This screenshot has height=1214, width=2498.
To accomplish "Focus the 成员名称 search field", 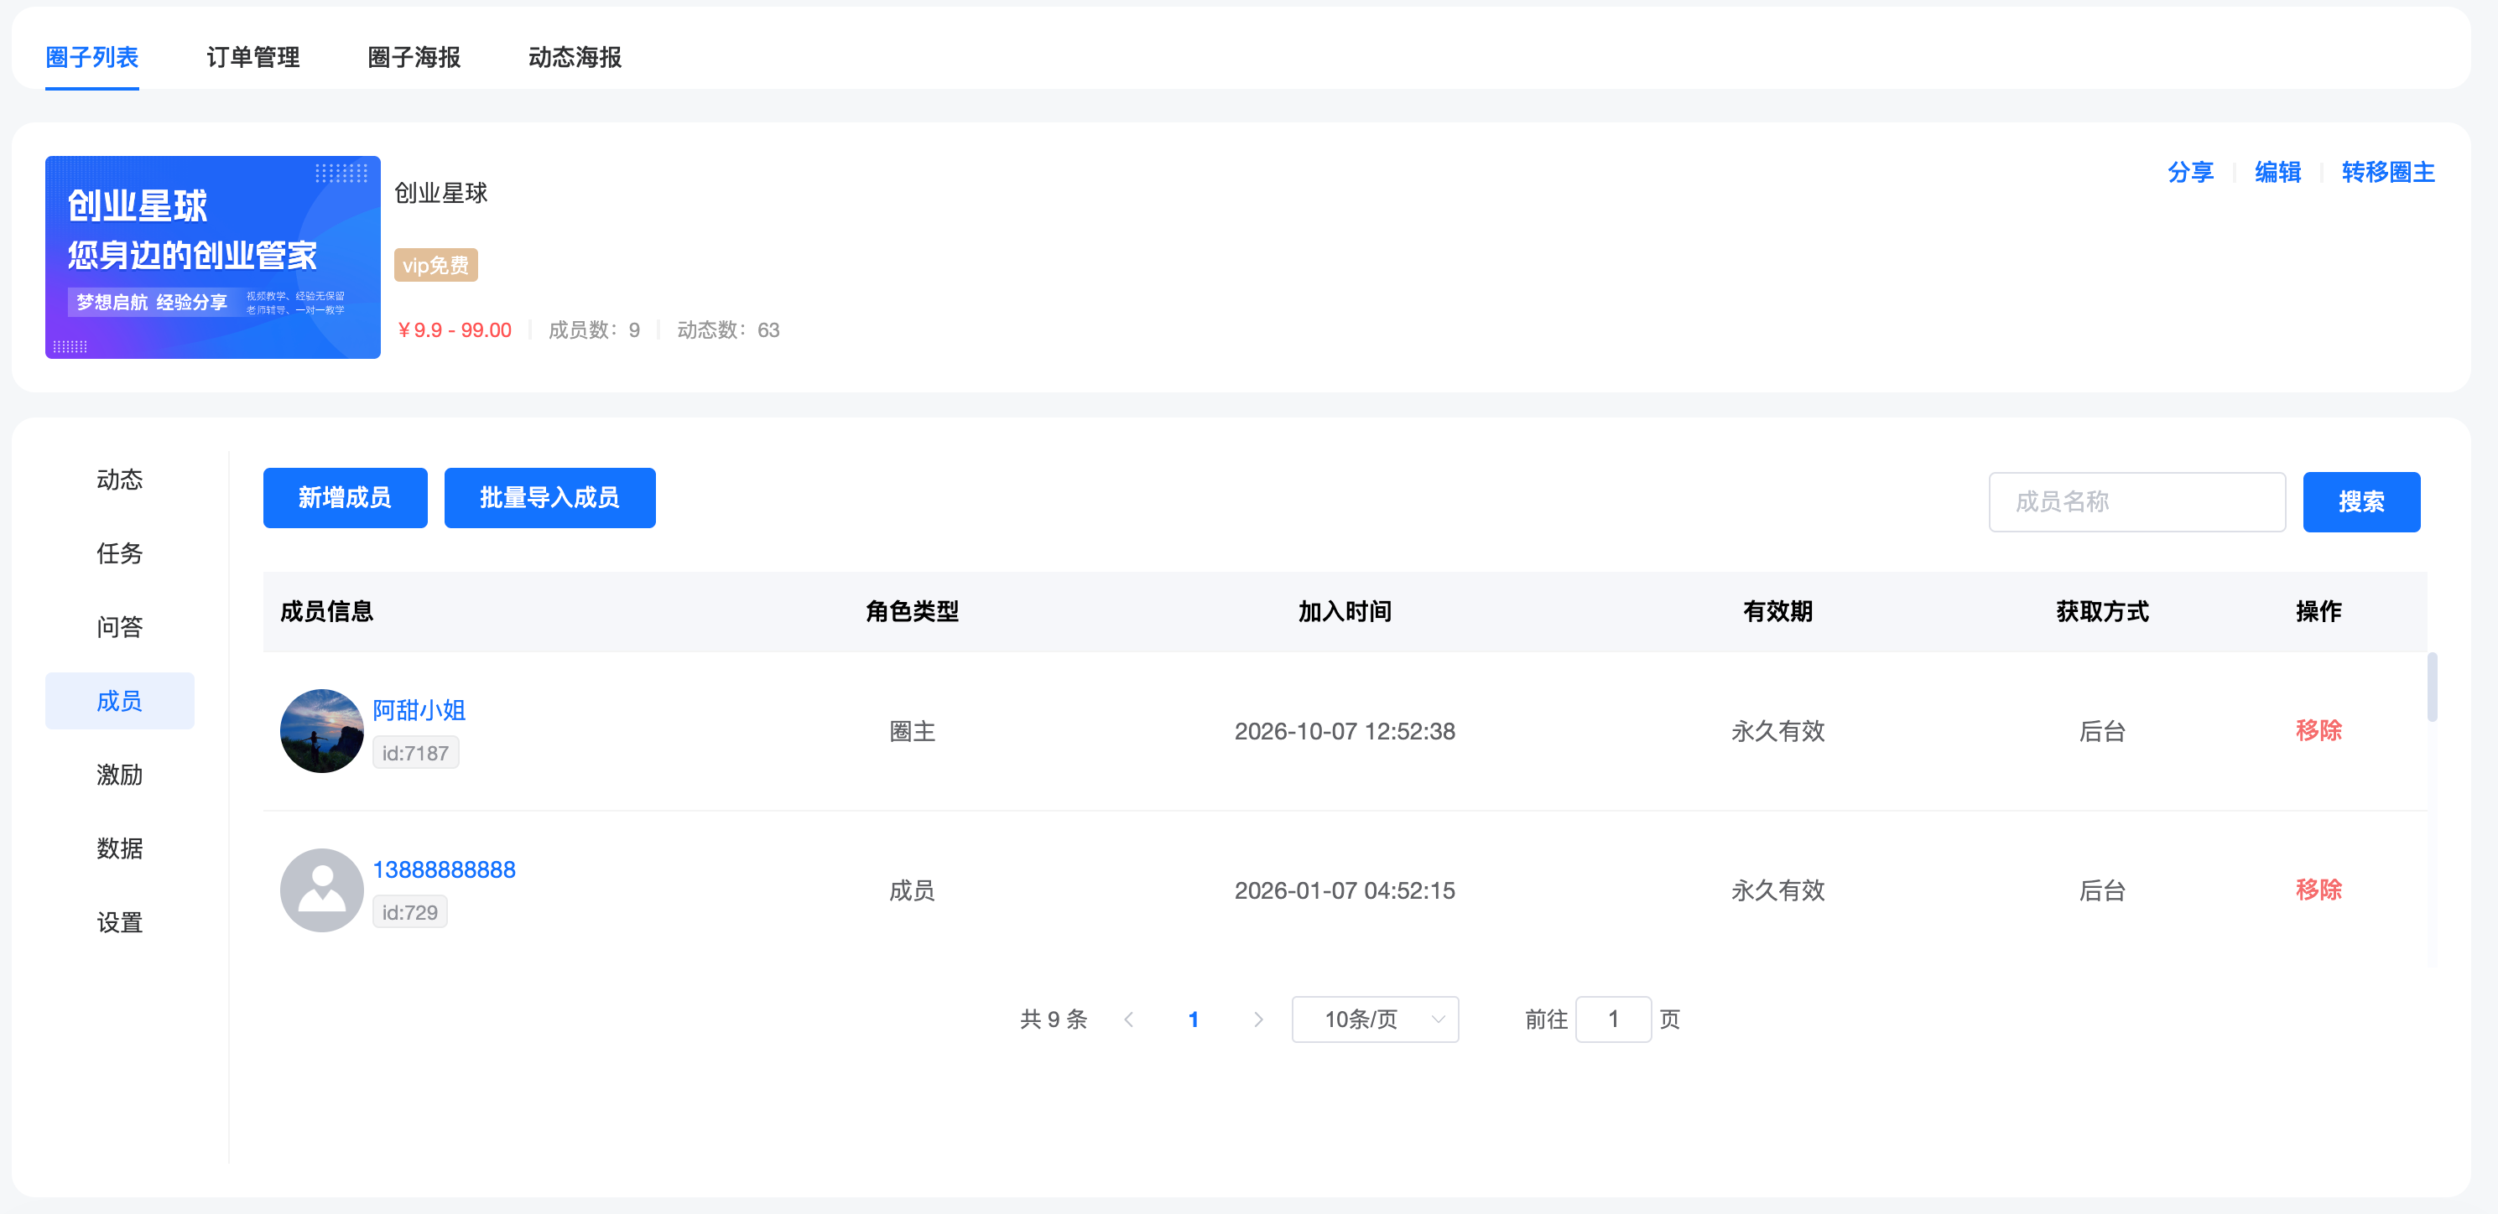I will 2137,502.
